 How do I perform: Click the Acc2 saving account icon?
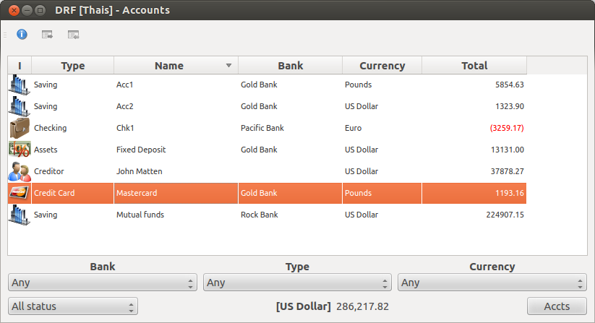click(20, 106)
